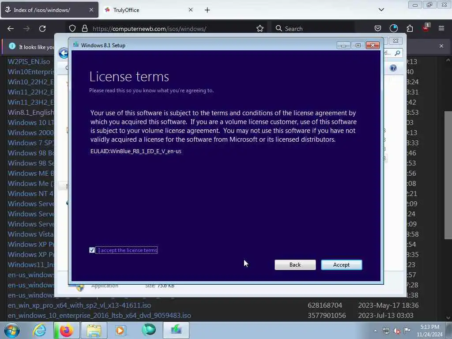Open en_windows_10_enterprise_2016_ltsb_x64_dvd_9059483.iso link
The image size is (452, 339).
99,315
